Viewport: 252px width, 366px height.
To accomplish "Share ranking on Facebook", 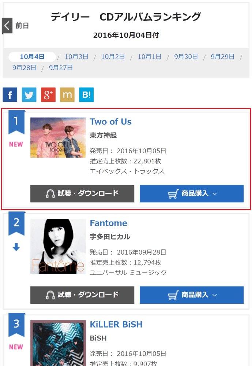I will [x=10, y=95].
